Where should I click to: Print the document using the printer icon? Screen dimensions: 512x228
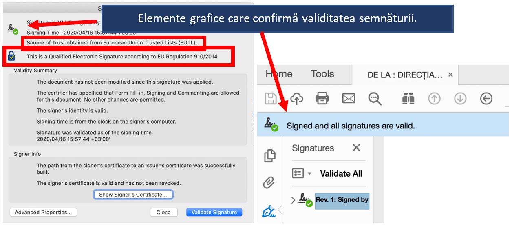(x=322, y=99)
